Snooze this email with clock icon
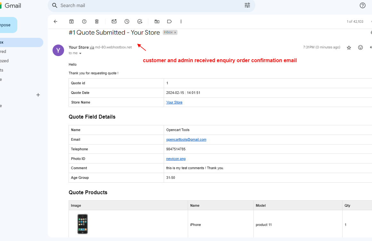 (127, 21)
